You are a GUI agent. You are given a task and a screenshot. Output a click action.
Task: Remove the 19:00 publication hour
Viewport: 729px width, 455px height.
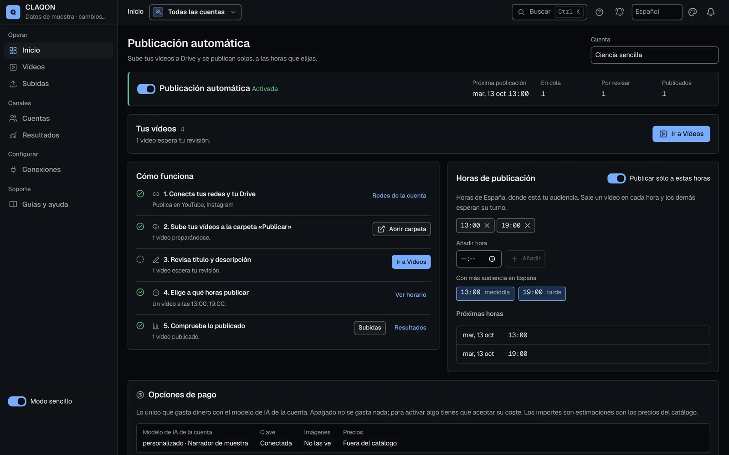click(527, 226)
